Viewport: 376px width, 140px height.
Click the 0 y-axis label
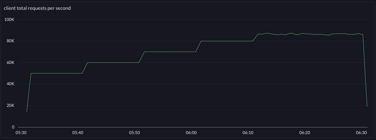tap(13, 127)
